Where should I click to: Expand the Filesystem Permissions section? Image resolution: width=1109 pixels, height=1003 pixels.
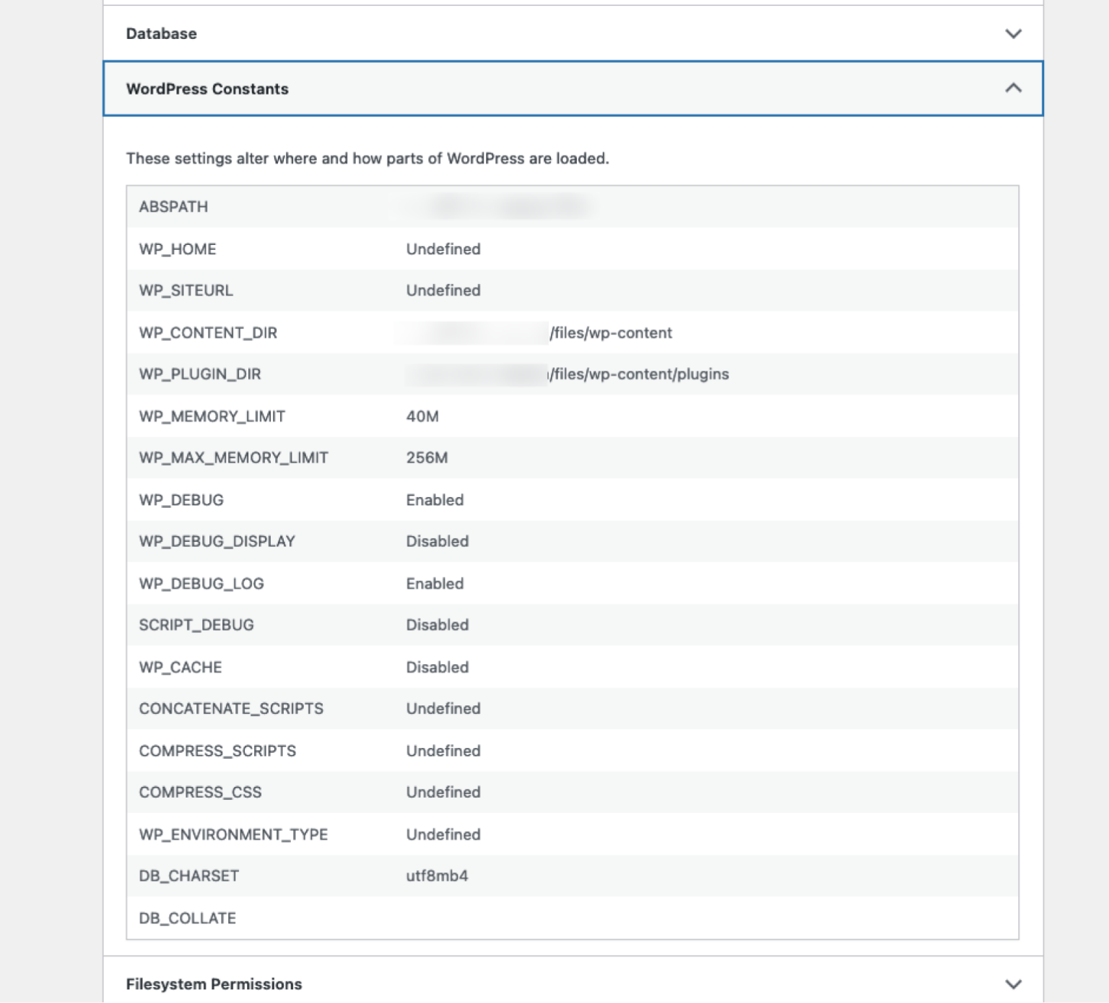[214, 983]
